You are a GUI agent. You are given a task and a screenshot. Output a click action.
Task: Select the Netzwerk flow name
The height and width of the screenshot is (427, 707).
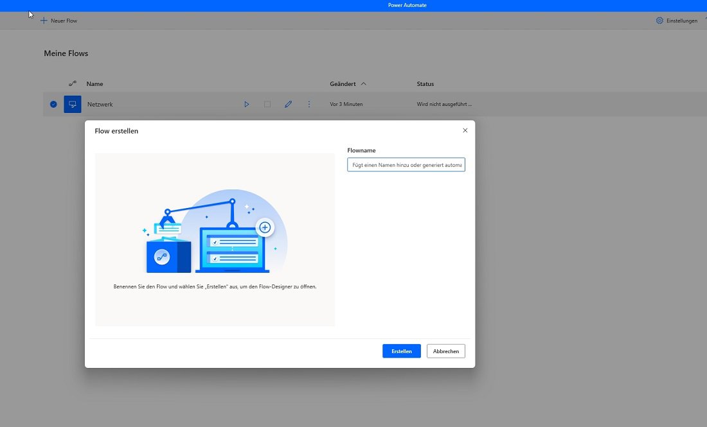tap(100, 104)
